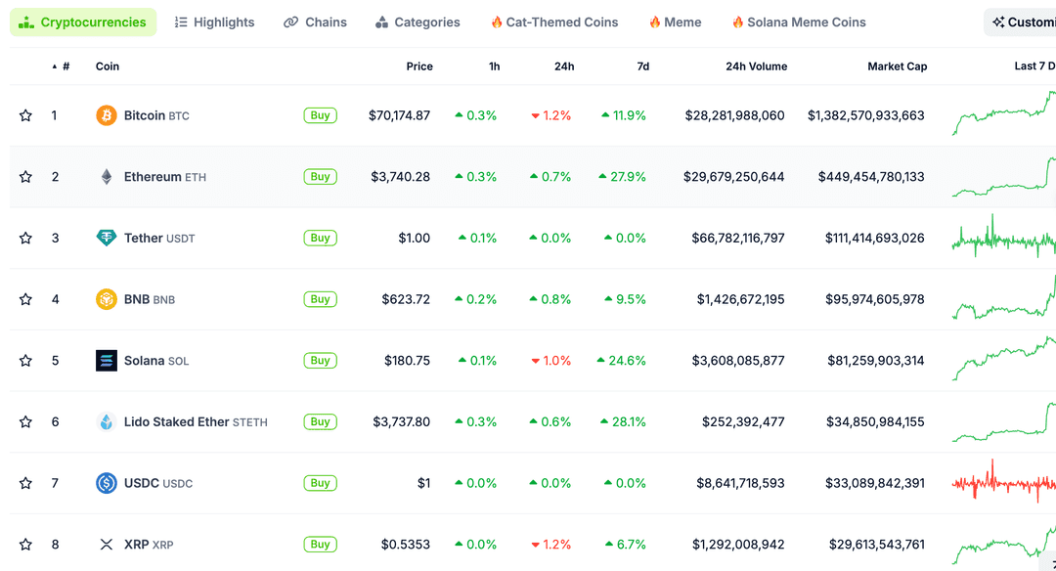Select the Ethereum coin icon
This screenshot has width=1056, height=571.
pos(106,176)
